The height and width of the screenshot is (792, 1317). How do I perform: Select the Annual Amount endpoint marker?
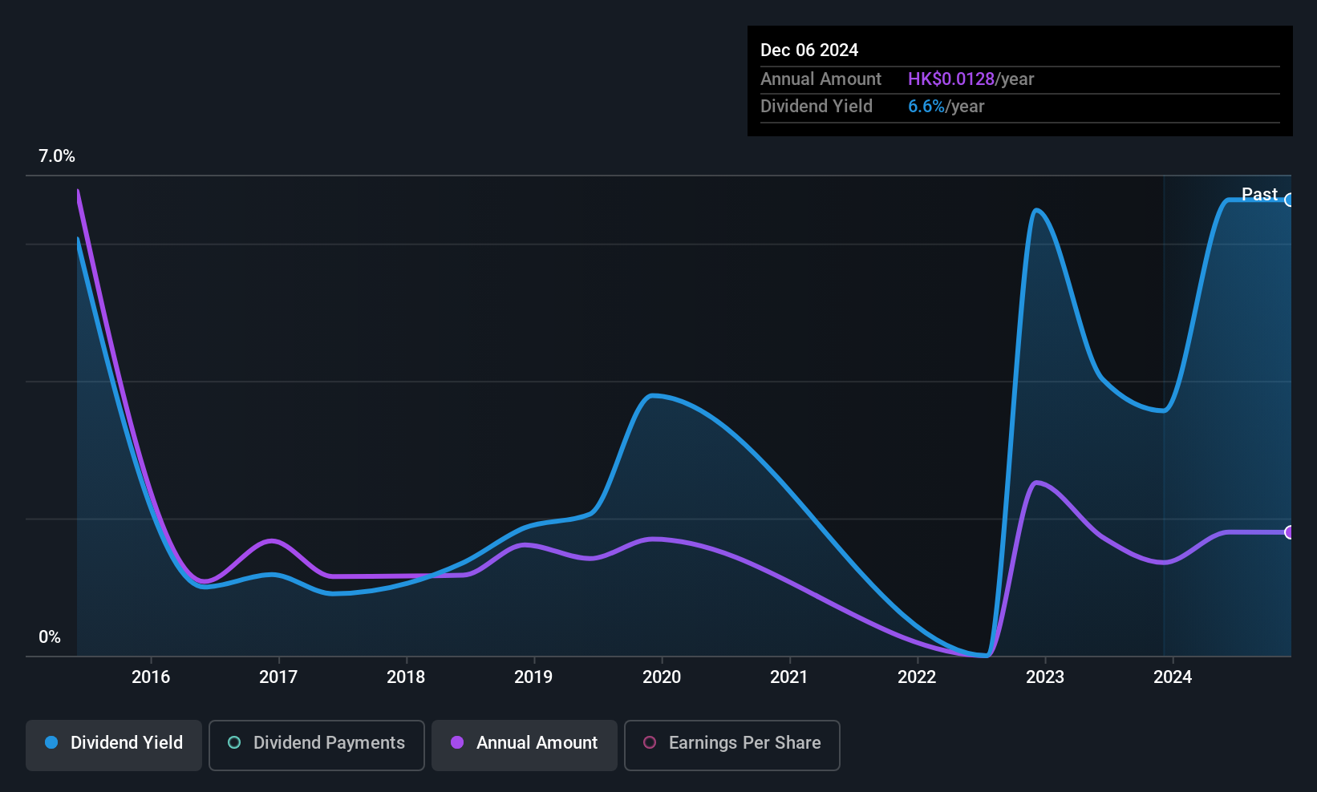click(1289, 532)
